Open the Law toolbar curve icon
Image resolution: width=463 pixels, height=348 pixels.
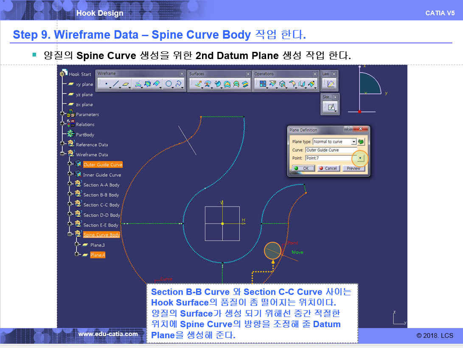[x=331, y=84]
